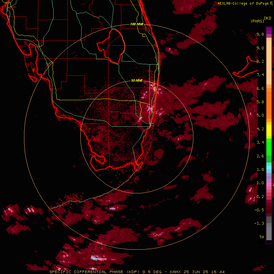Click the 2.6 color scale label
Screen dimensions: 274x274
(x=260, y=156)
